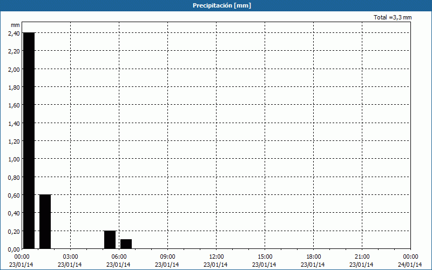Click the 1,00 y-axis label

[x=14, y=159]
